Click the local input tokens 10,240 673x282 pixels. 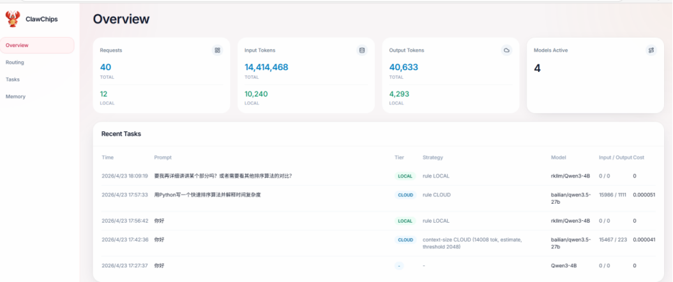point(257,94)
